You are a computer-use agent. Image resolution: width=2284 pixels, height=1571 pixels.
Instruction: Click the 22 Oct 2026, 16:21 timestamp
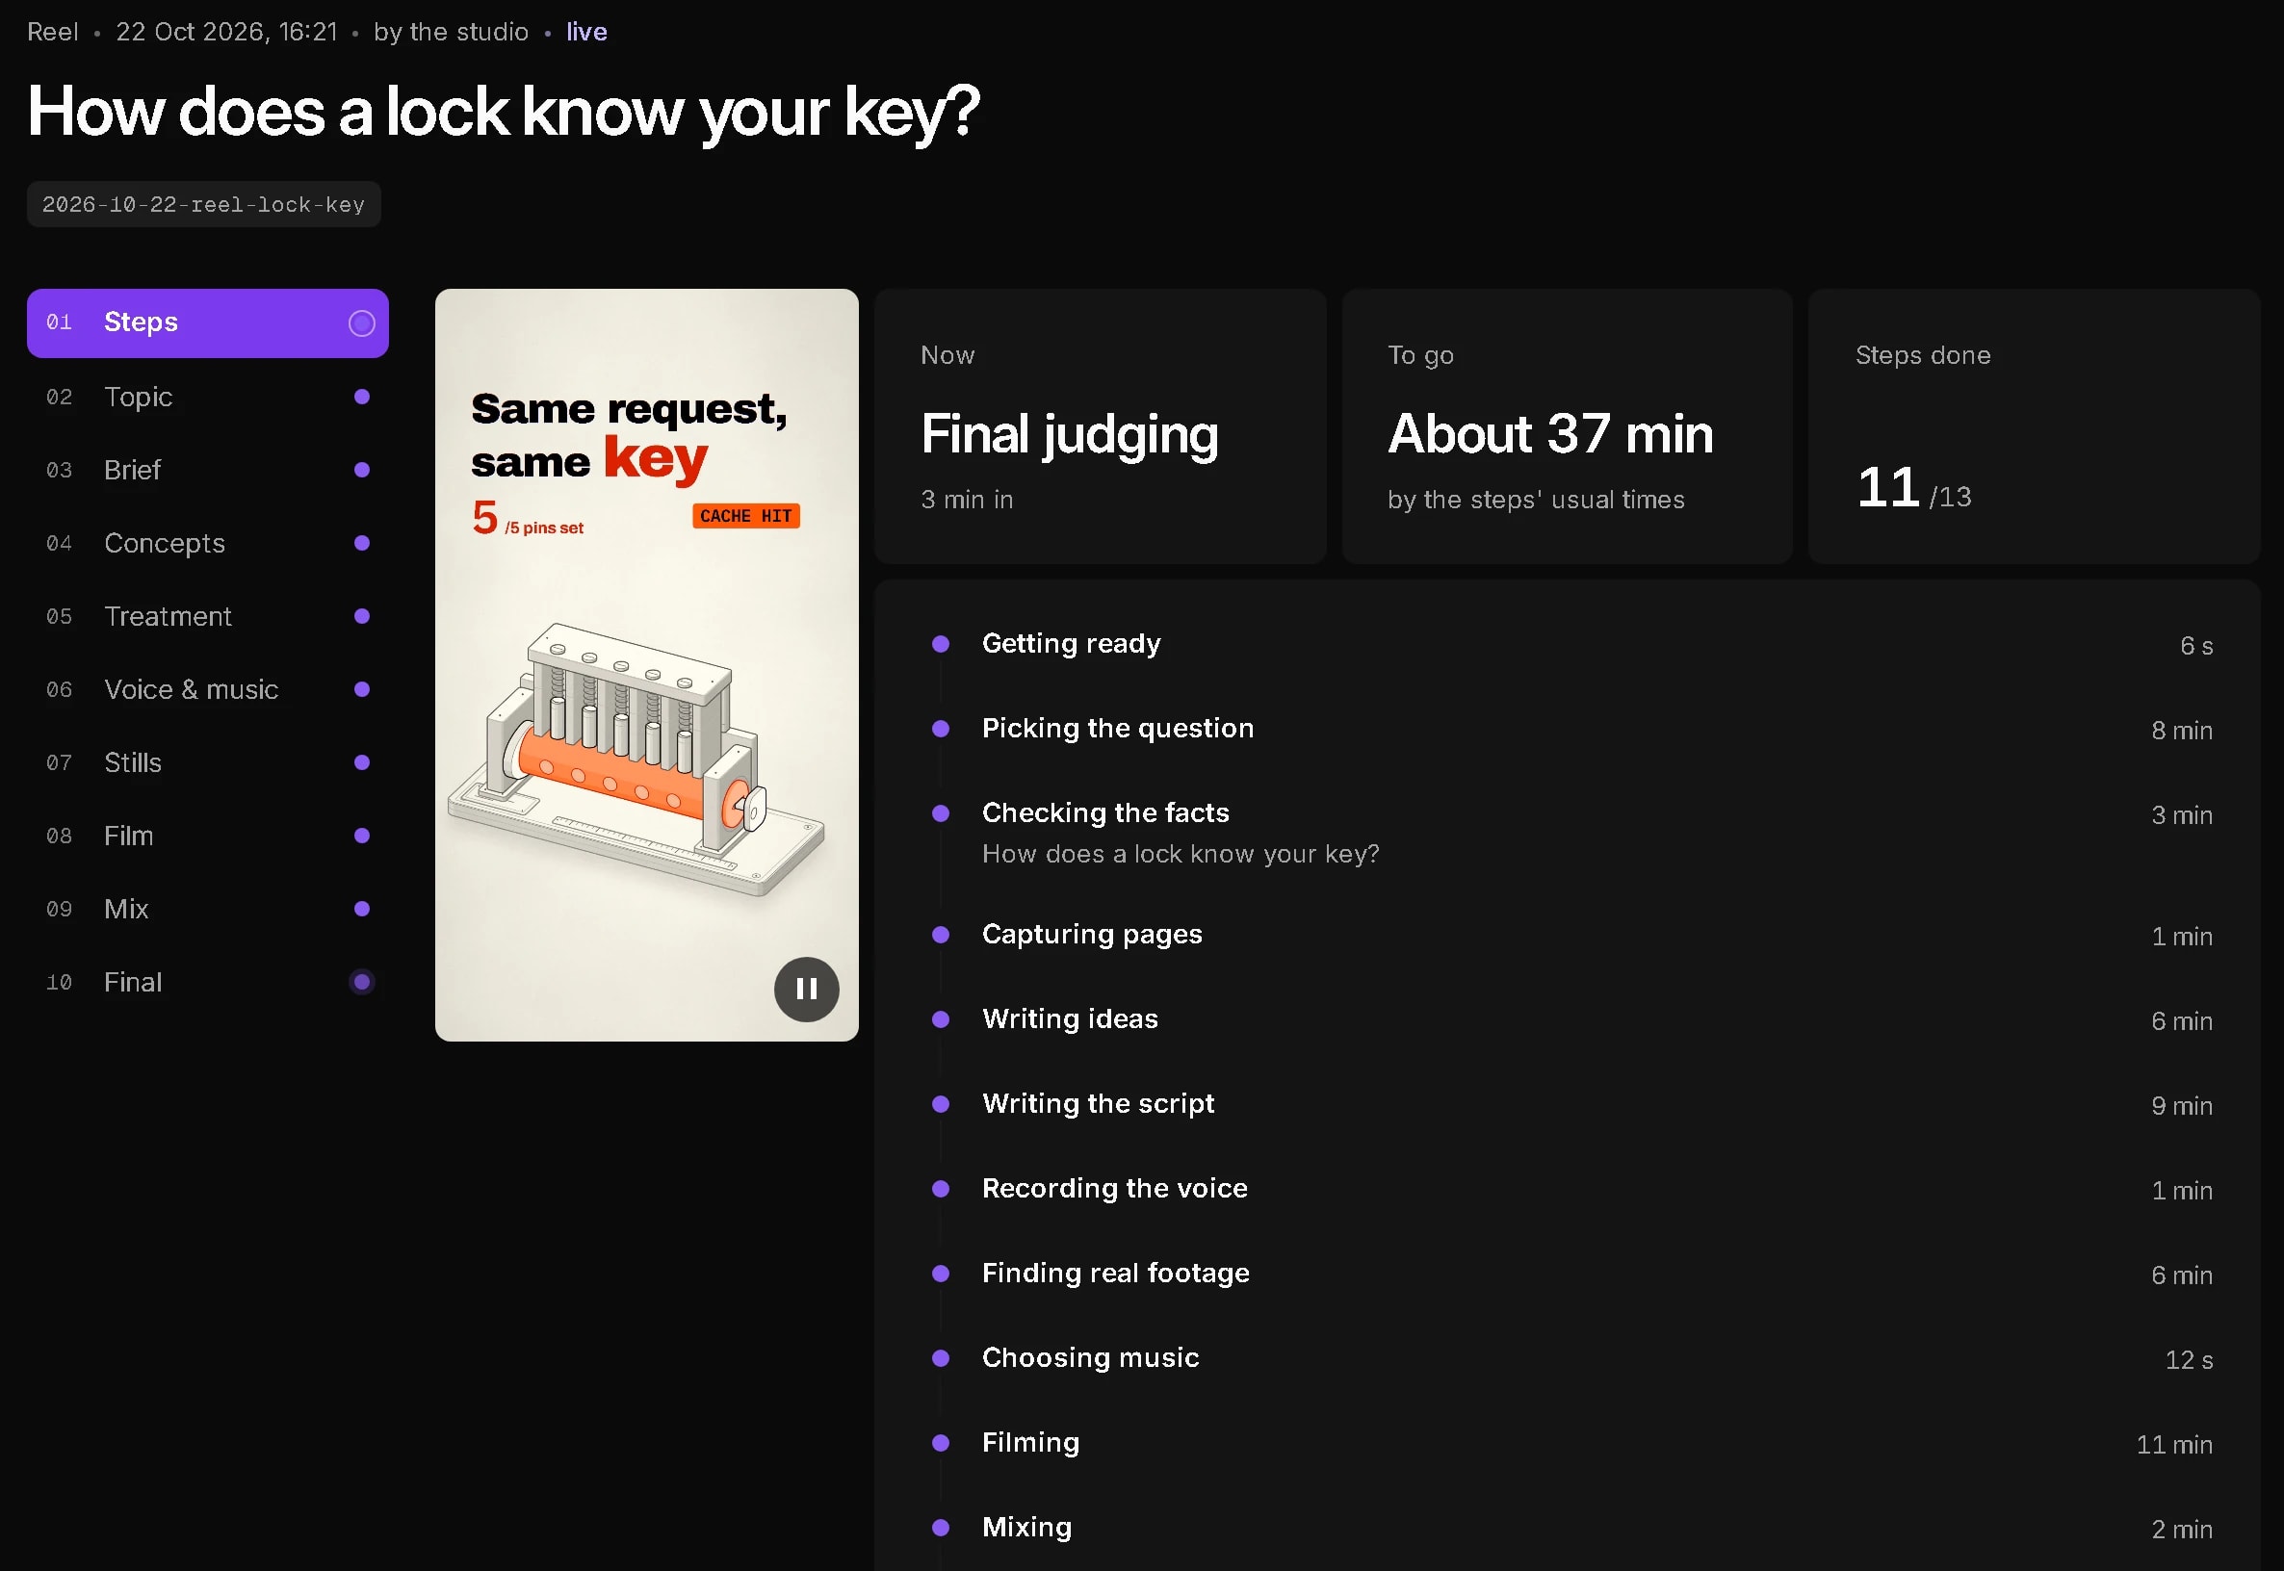click(226, 32)
